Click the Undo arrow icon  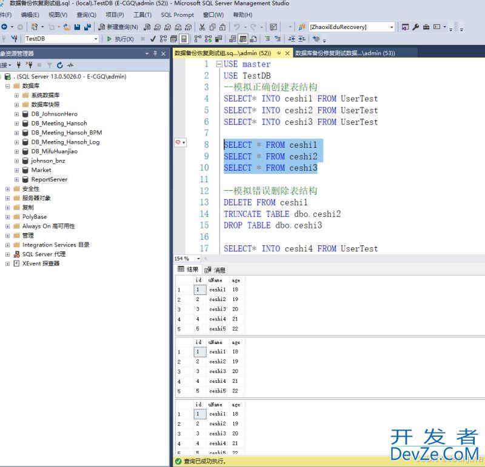(236, 27)
